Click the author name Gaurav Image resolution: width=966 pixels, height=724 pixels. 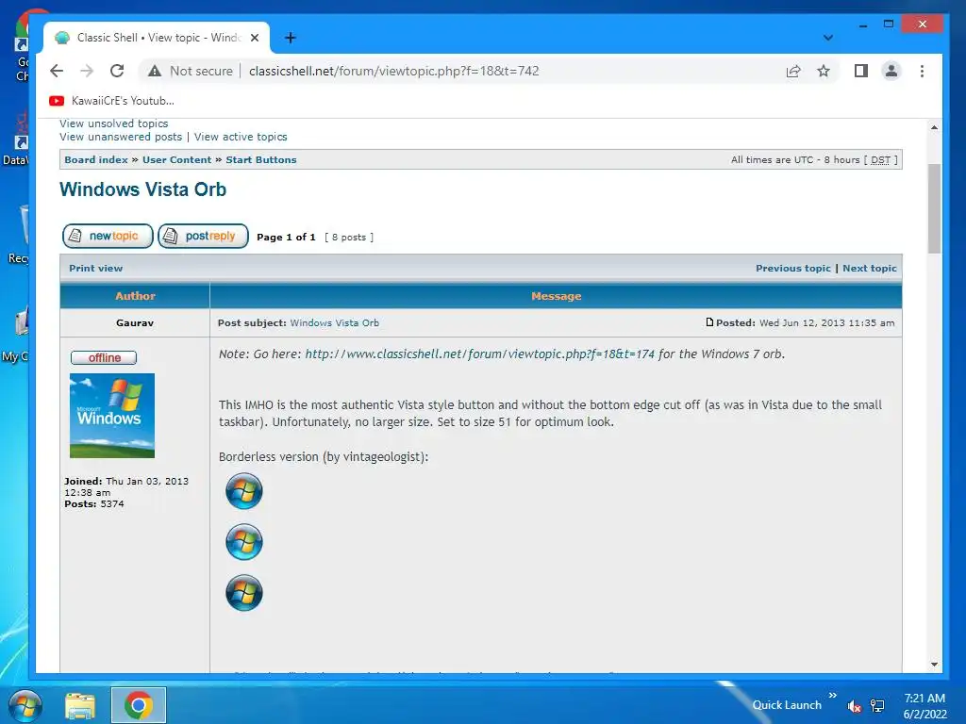(x=135, y=322)
